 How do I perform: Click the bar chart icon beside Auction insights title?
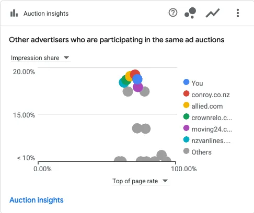coord(14,13)
